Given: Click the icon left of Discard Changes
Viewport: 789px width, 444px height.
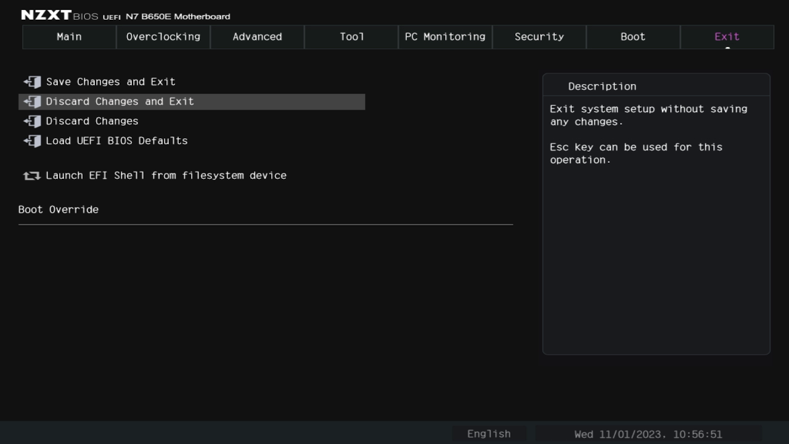Looking at the screenshot, I should click(x=32, y=121).
